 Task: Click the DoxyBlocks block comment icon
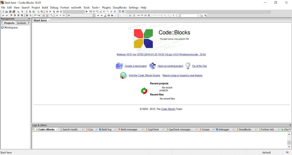(x=35, y=15)
